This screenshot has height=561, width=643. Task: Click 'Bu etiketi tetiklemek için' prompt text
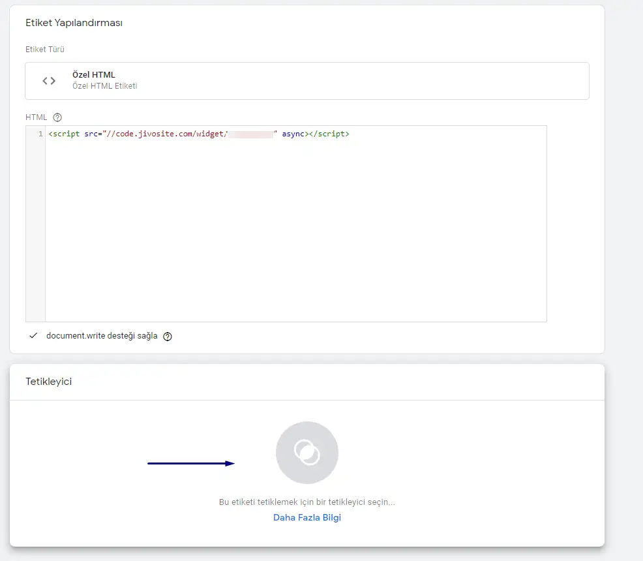[x=307, y=502]
